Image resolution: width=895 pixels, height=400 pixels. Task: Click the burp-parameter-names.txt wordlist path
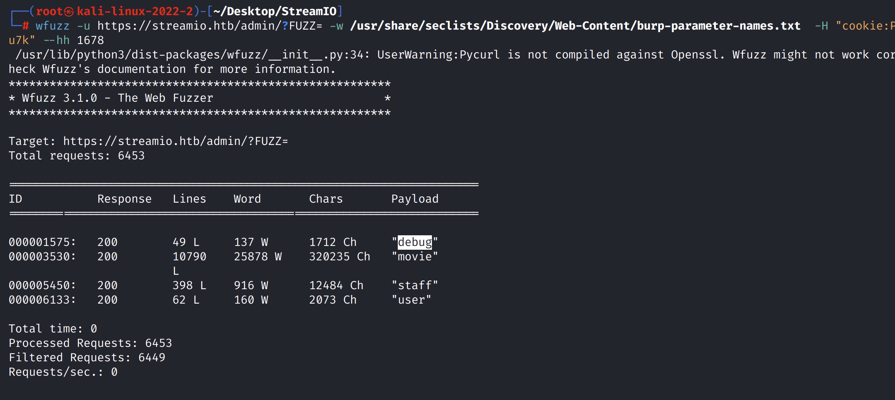[575, 26]
